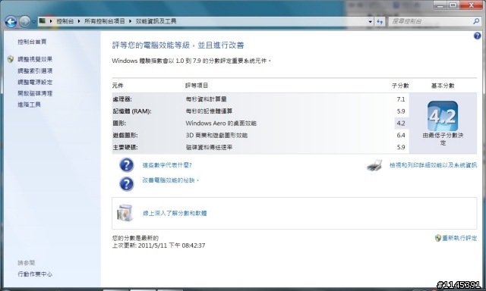This screenshot has width=486, height=291.
Task: Open 調整電源設定 sidebar link
Action: [x=35, y=82]
